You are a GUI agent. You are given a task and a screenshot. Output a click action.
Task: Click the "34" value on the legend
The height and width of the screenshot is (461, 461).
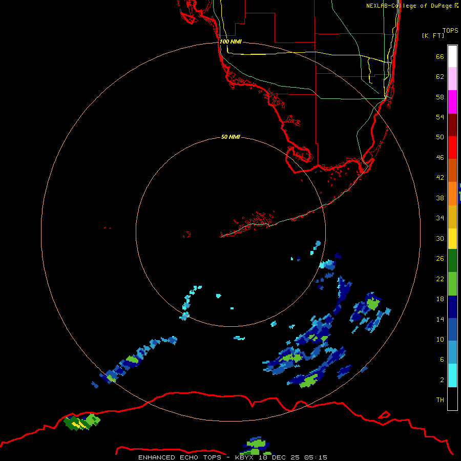click(440, 218)
